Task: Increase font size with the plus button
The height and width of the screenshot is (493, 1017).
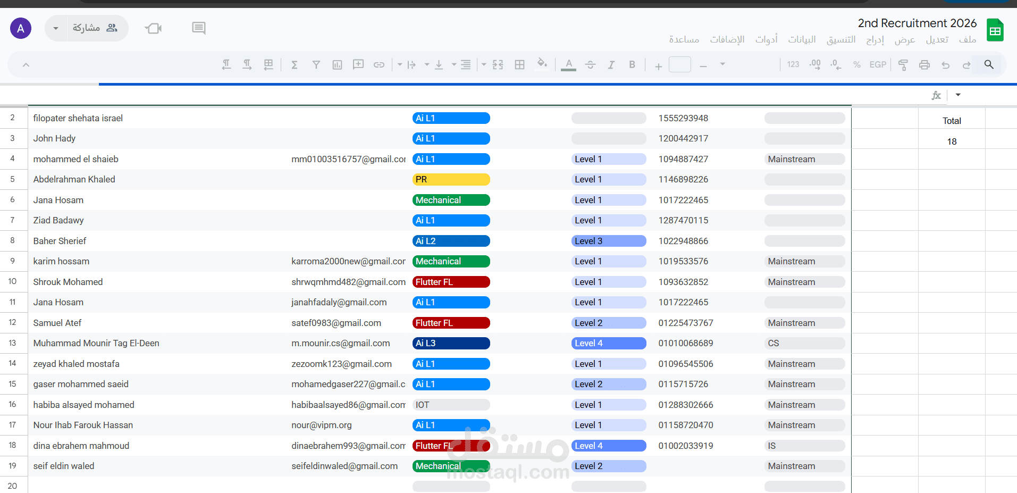Action: (658, 65)
